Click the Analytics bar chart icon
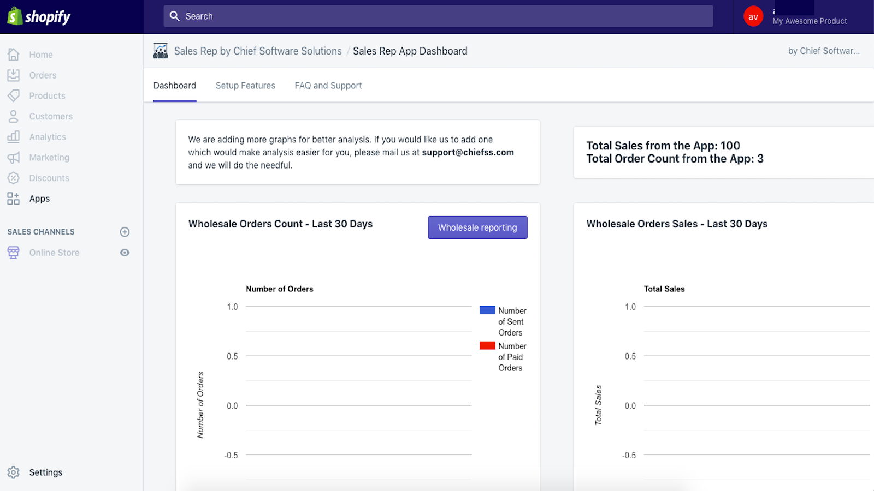The height and width of the screenshot is (491, 874). 14,137
